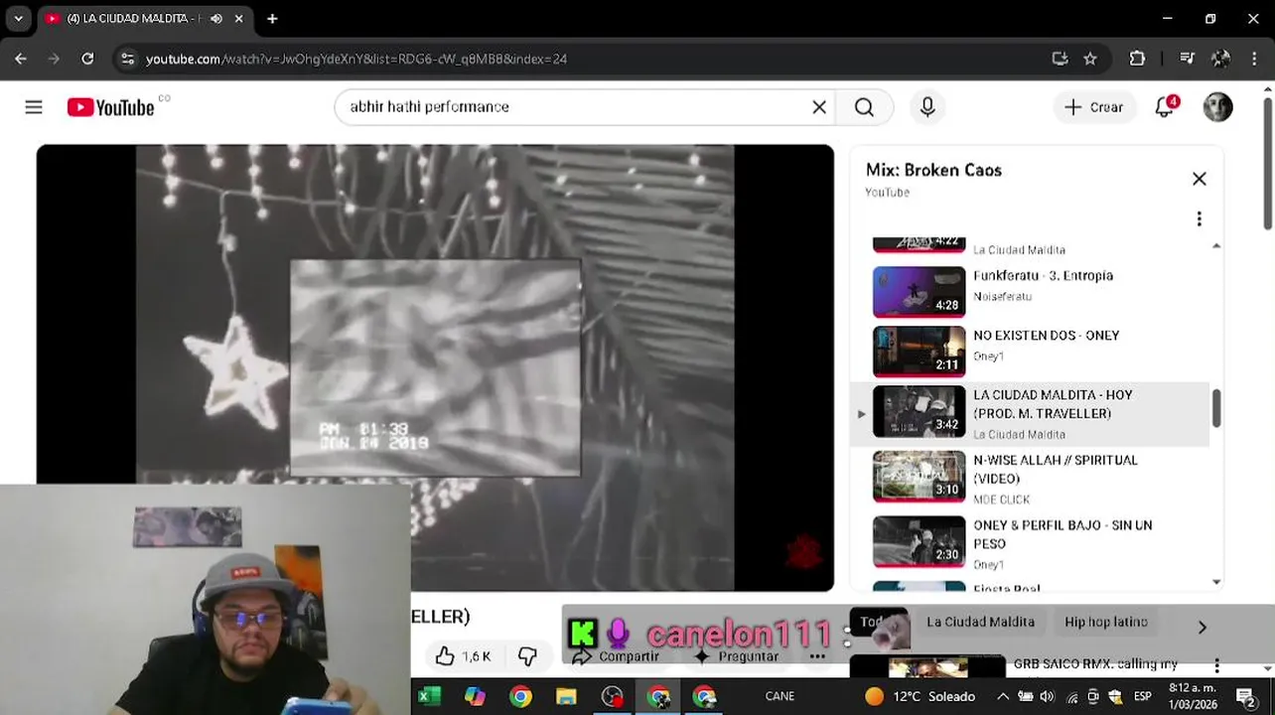The height and width of the screenshot is (715, 1275).
Task: Select the 'Hip hop latino' filter chip
Action: (1106, 622)
